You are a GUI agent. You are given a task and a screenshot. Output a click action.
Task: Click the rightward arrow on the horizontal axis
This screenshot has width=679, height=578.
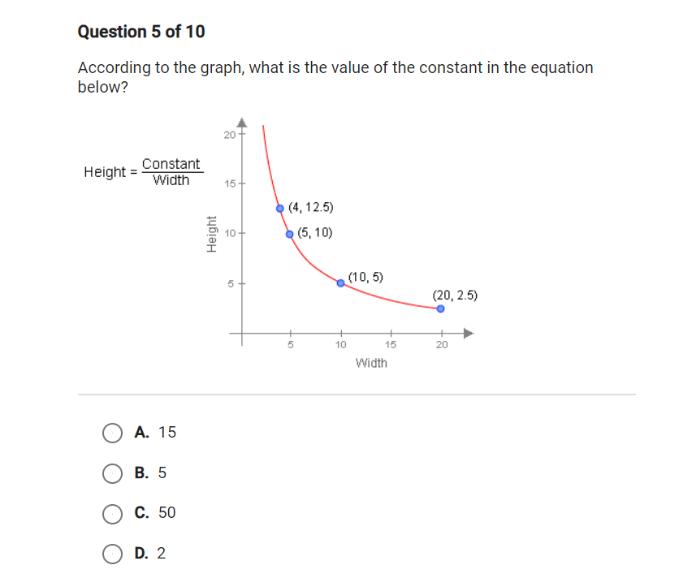pos(466,333)
